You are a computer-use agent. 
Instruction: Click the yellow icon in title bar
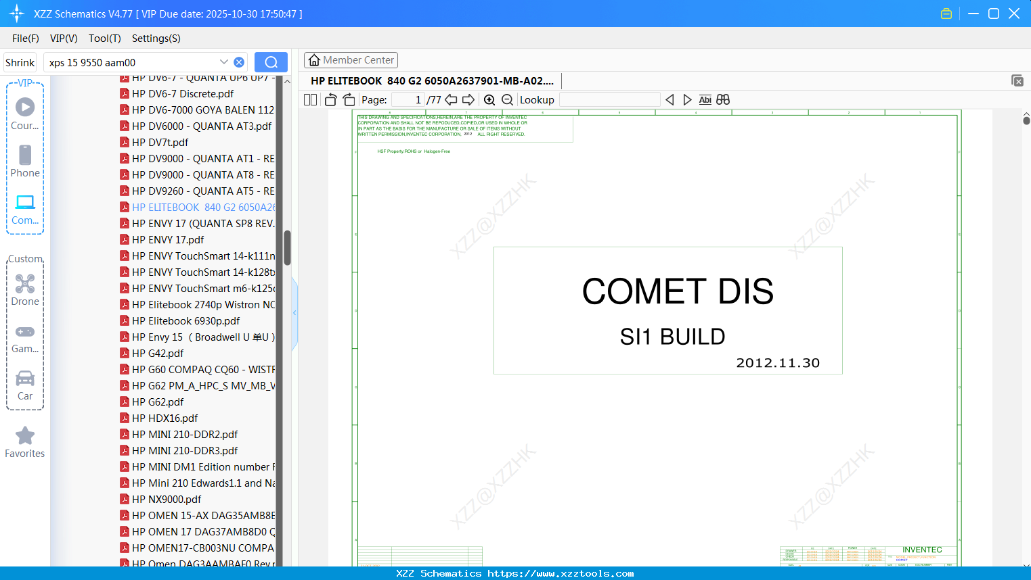[x=946, y=14]
